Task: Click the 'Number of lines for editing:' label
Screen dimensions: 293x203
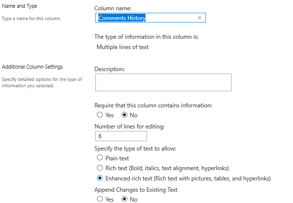Action: click(129, 127)
